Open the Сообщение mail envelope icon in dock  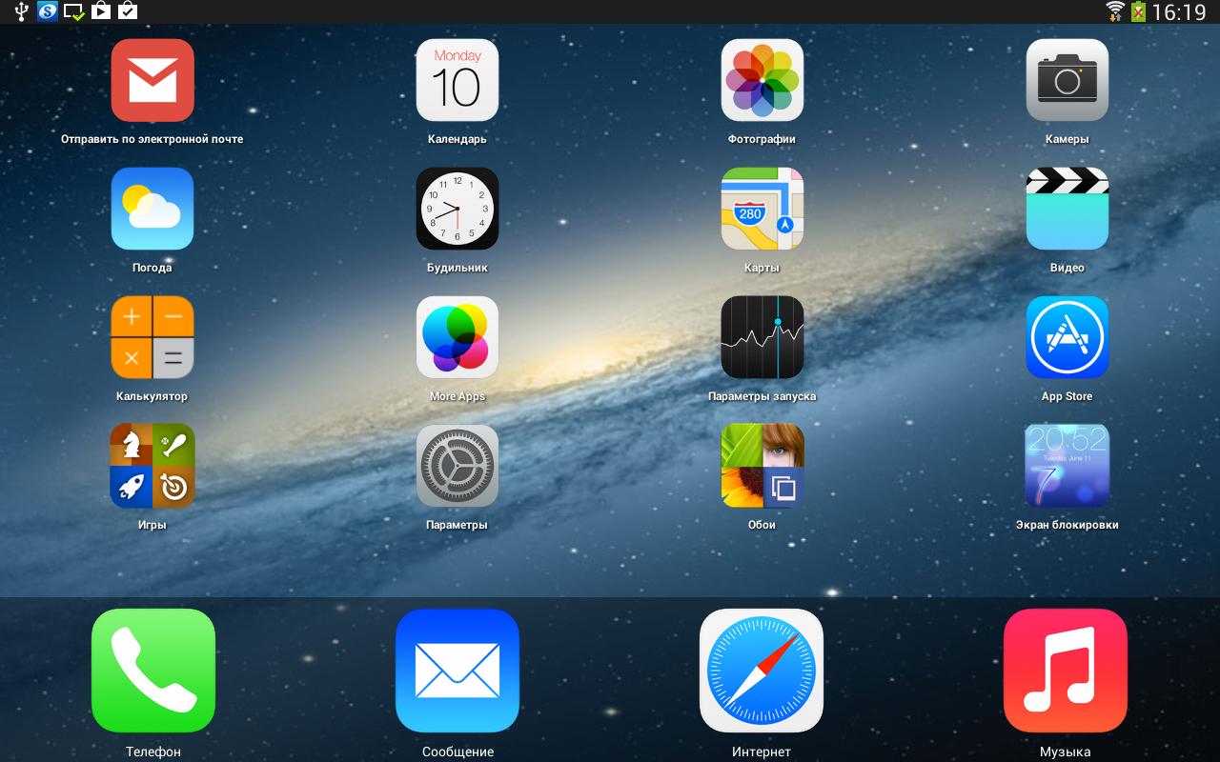[457, 671]
